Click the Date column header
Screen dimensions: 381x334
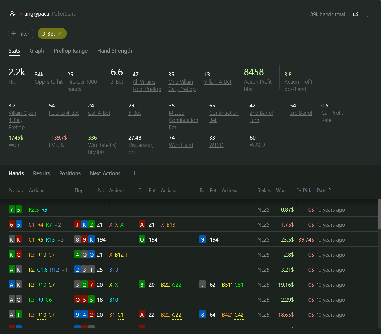click(322, 190)
